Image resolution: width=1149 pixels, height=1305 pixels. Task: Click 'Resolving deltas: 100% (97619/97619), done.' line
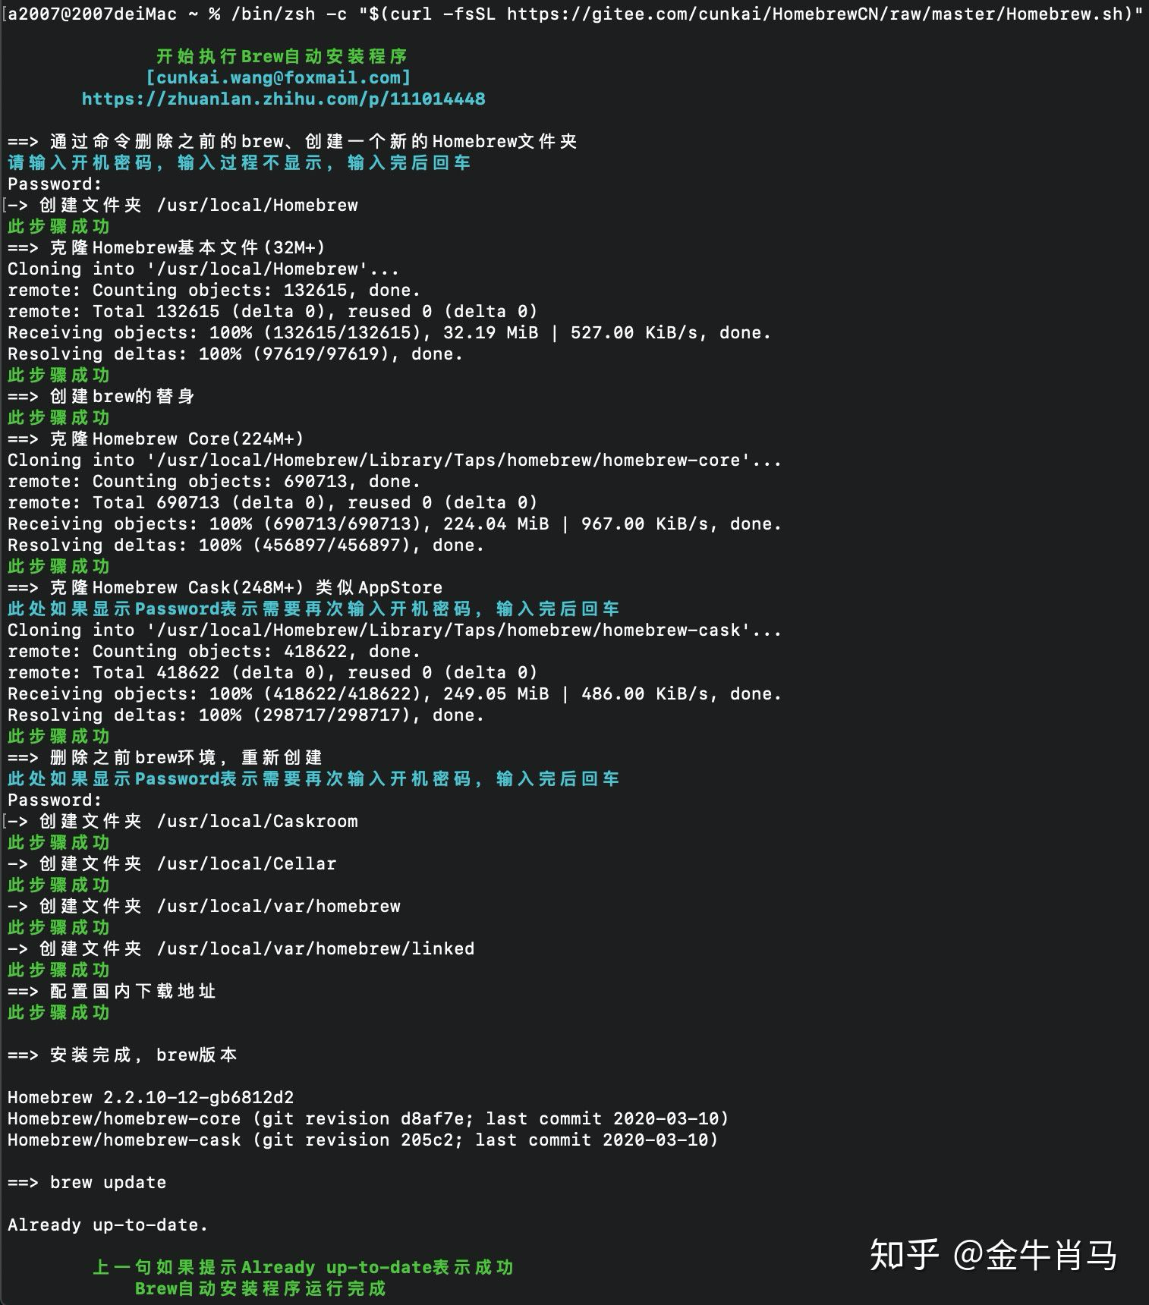pyautogui.click(x=235, y=354)
